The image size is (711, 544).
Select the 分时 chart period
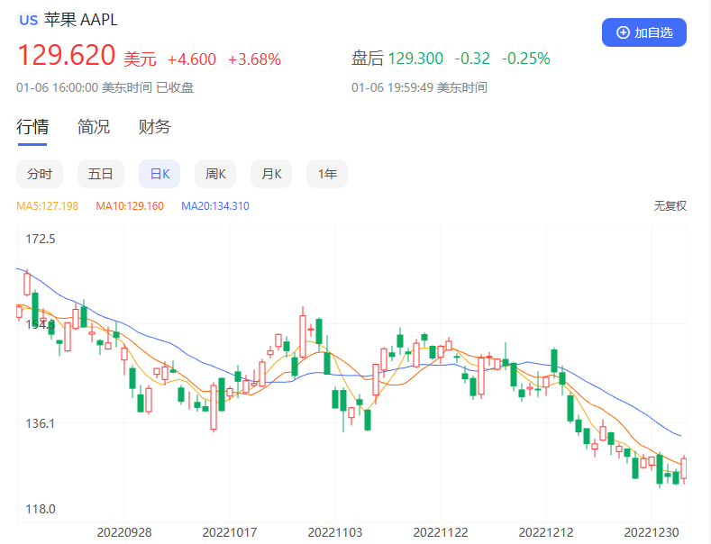40,174
